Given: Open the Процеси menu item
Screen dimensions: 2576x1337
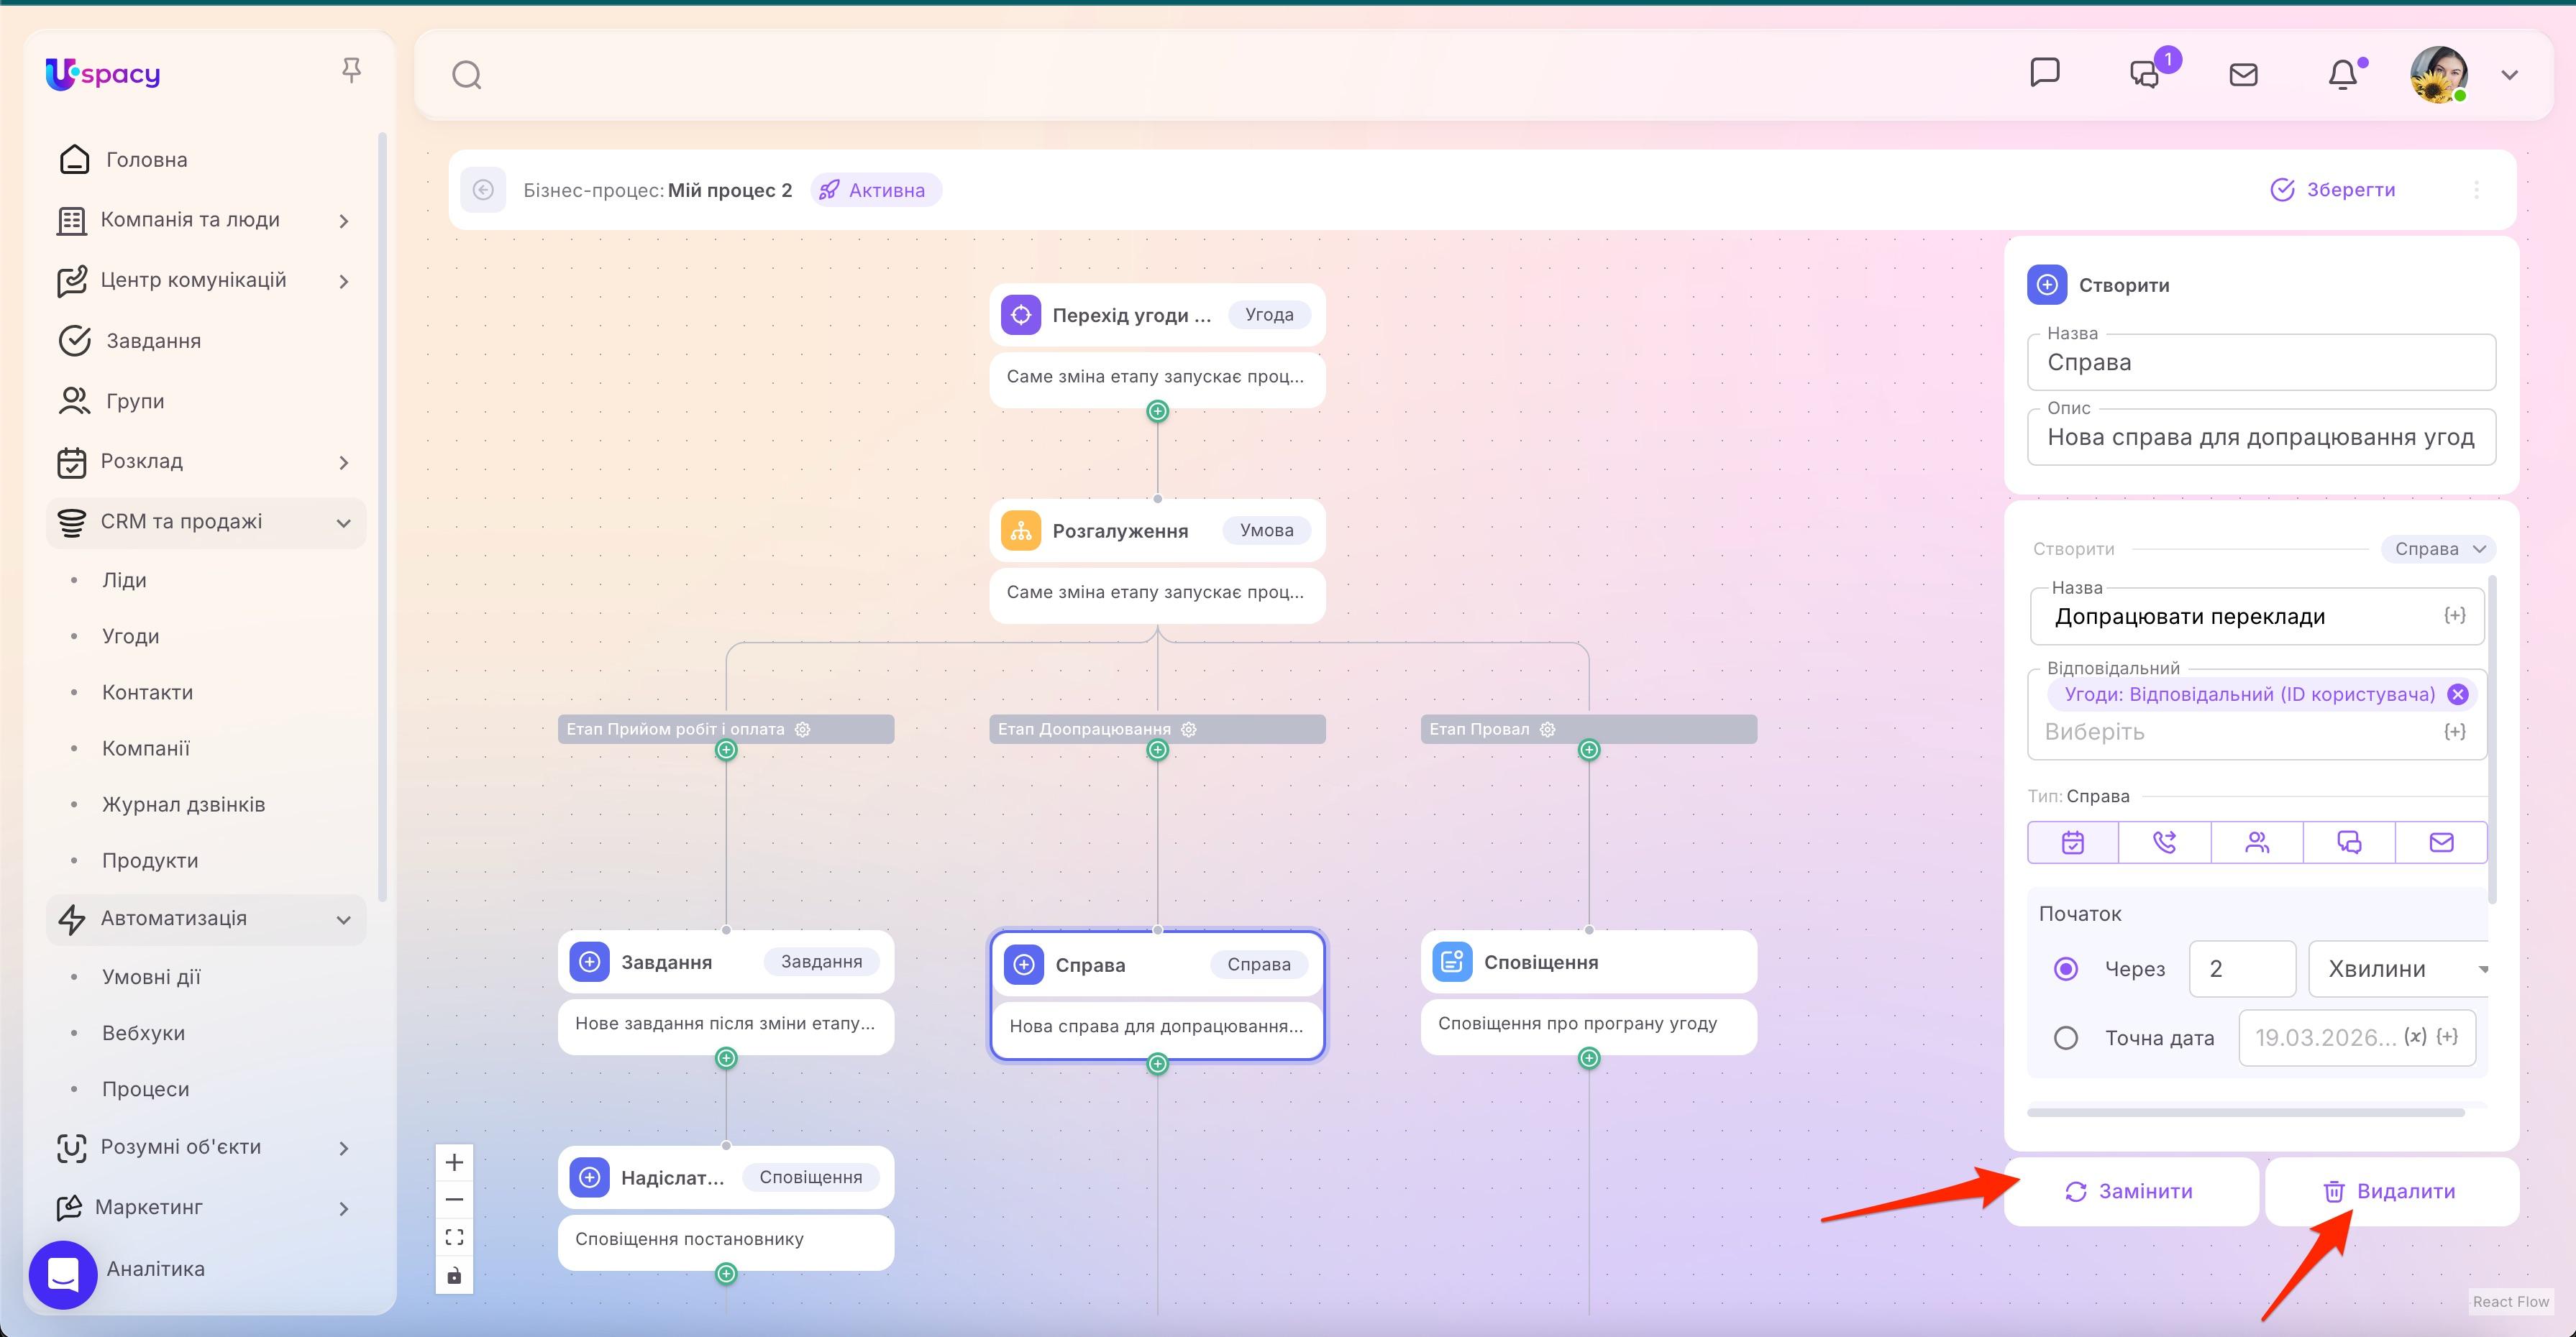Looking at the screenshot, I should [146, 1088].
